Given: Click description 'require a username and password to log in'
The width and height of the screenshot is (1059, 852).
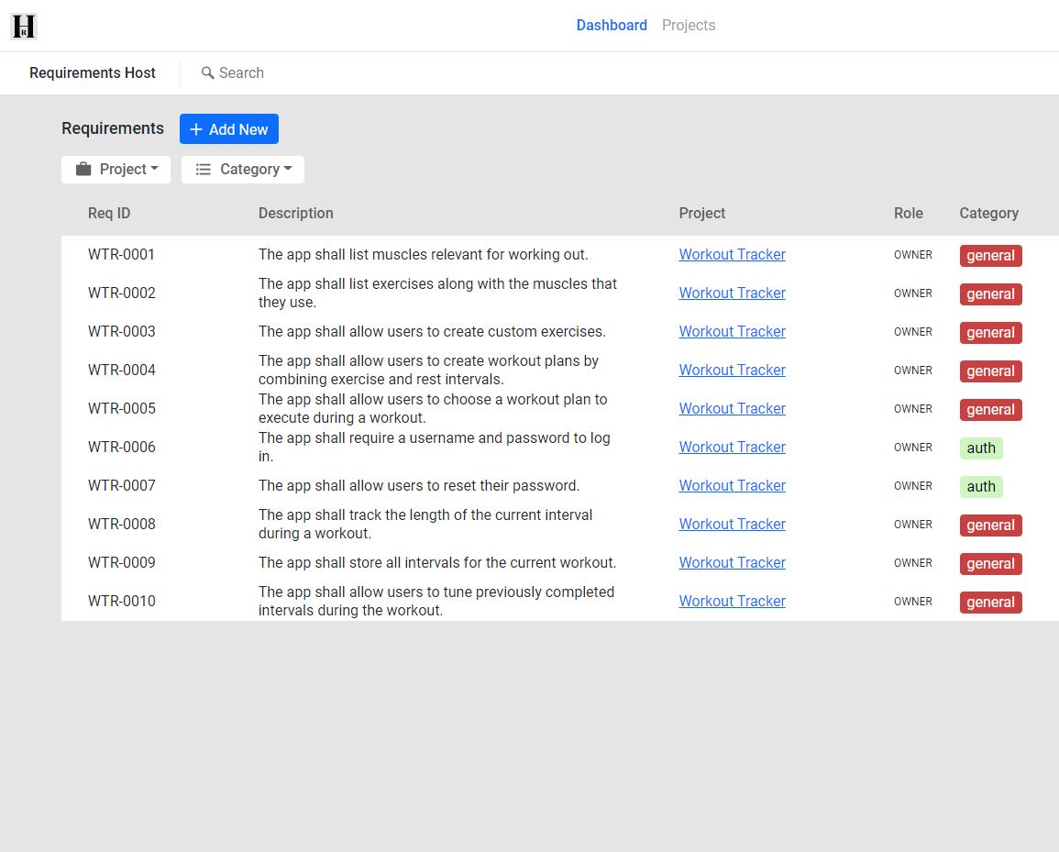Looking at the screenshot, I should pos(435,447).
